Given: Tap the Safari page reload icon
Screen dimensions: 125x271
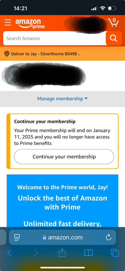Looking at the screenshot, I should coord(109,238).
